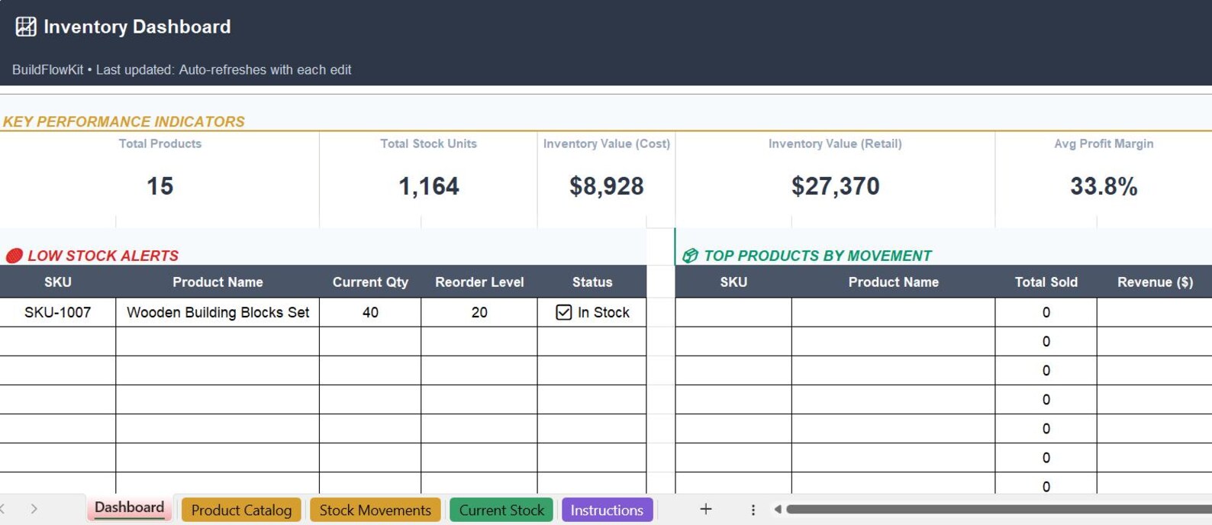This screenshot has width=1212, height=525.
Task: Click the next sheet tab arrow
Action: pyautogui.click(x=34, y=508)
